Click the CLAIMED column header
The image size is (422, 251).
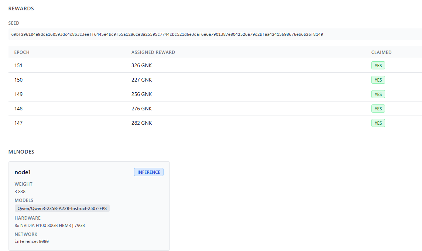point(381,52)
